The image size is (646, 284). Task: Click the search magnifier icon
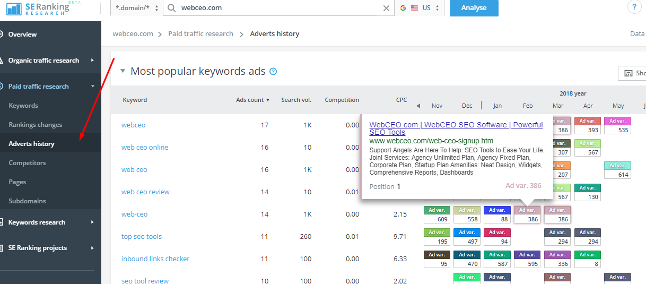click(171, 8)
